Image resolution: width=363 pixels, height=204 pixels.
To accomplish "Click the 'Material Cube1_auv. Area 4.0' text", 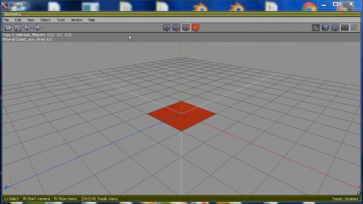I will coord(27,39).
